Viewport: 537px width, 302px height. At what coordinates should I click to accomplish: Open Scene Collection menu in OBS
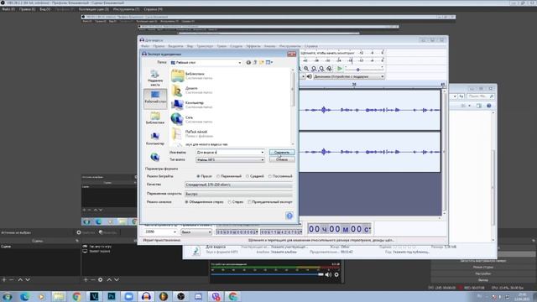pyautogui.click(x=93, y=9)
